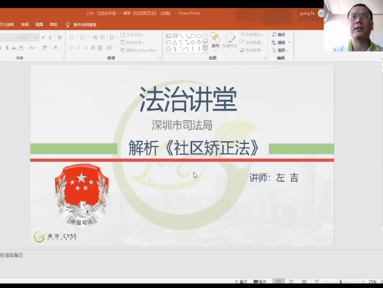Open 对齐文本 align text menu

[133, 42]
